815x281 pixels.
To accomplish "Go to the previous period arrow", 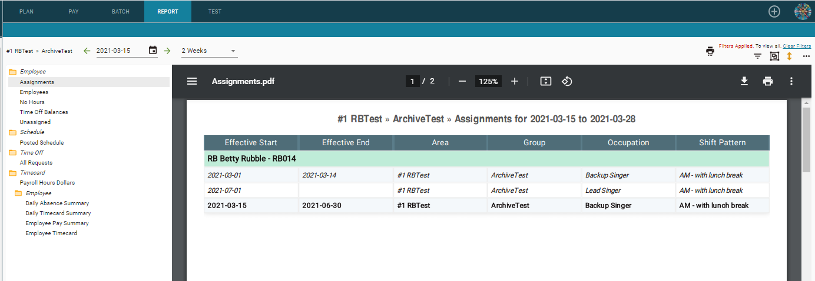I will (87, 51).
